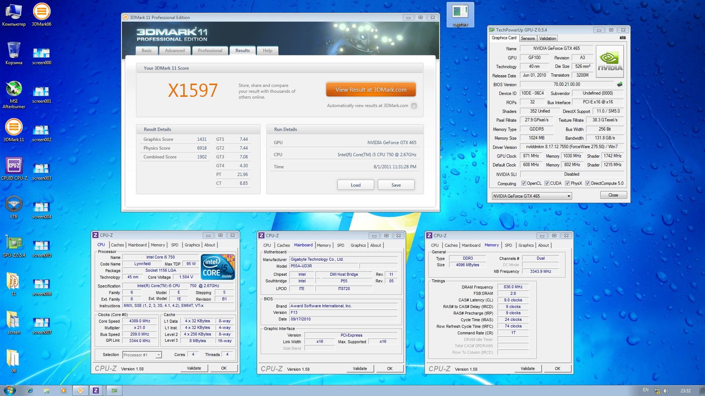Click the GPU name field in GPU-Z
The image size is (705, 396).
556,48
